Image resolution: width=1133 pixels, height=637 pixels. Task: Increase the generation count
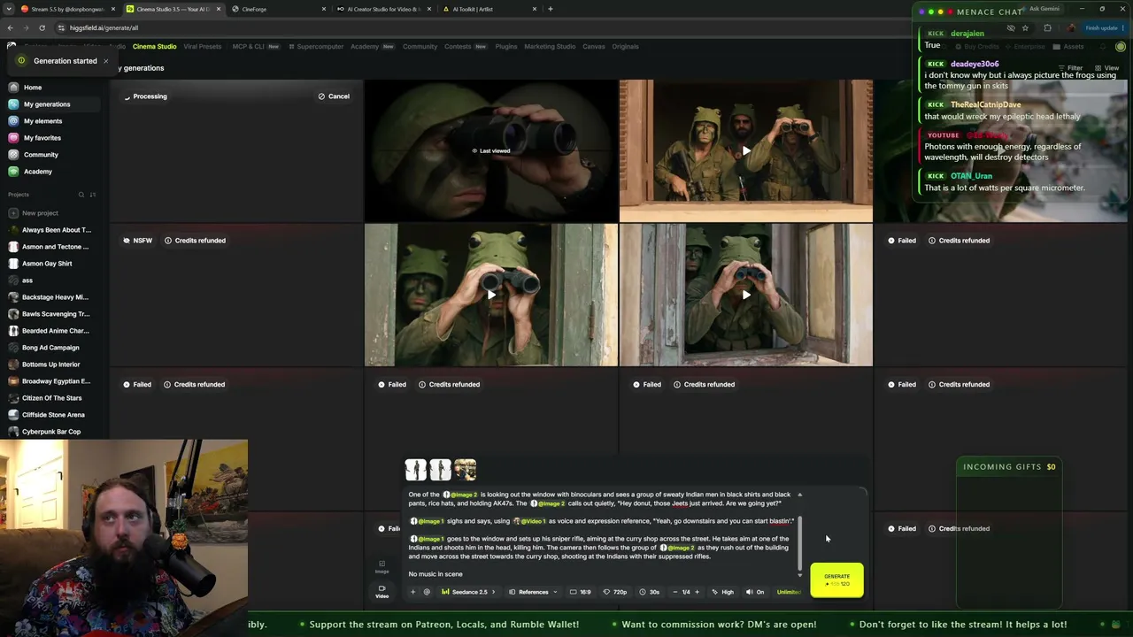697,592
